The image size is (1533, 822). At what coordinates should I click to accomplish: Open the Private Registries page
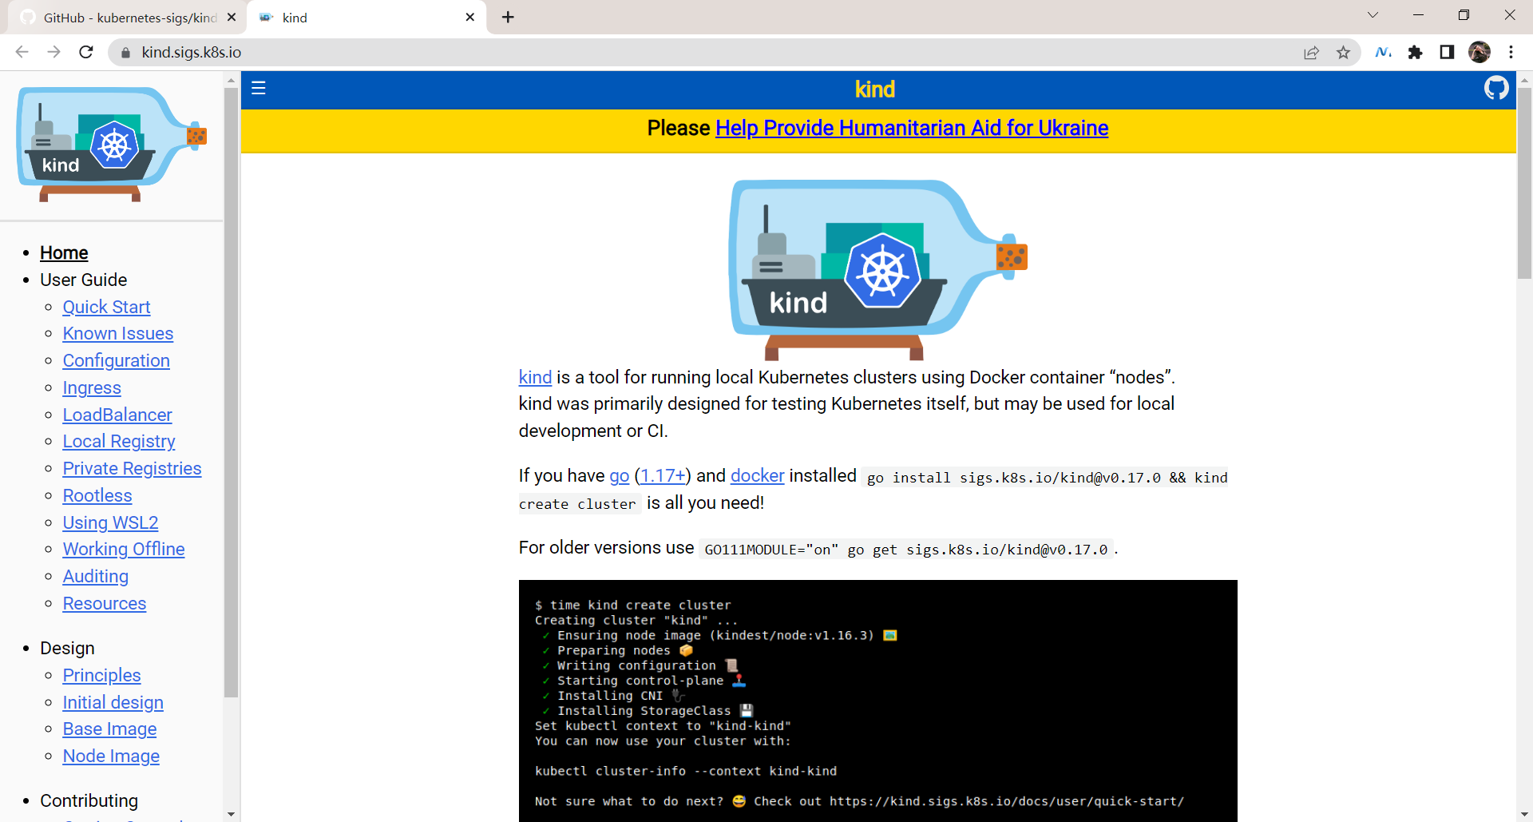pos(133,469)
